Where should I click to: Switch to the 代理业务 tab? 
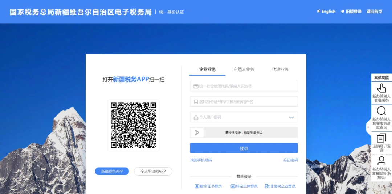(x=280, y=69)
